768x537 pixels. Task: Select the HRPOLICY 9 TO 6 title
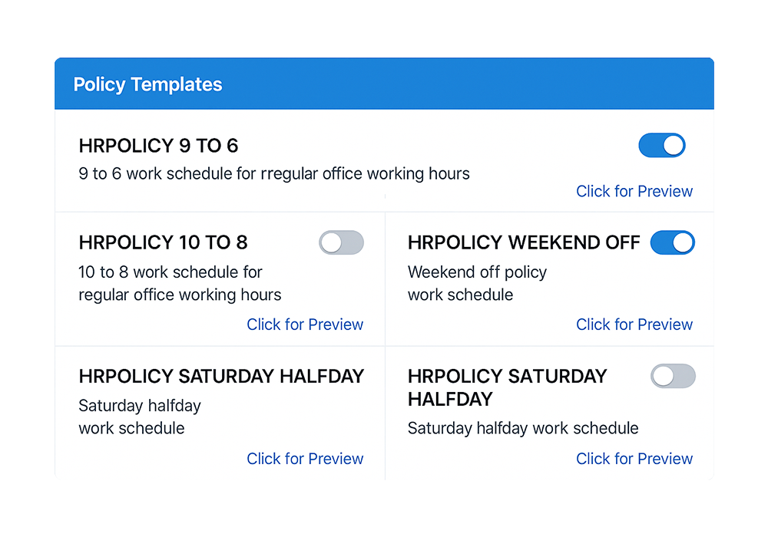(x=159, y=146)
